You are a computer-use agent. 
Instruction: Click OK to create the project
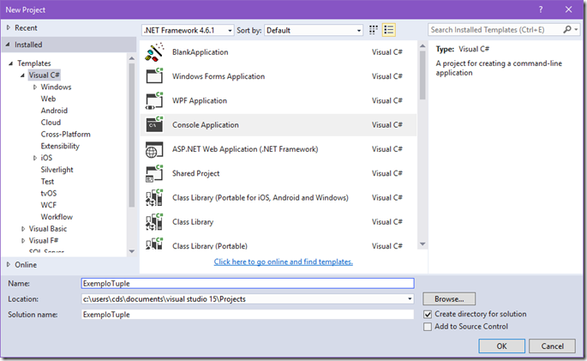tap(501, 346)
